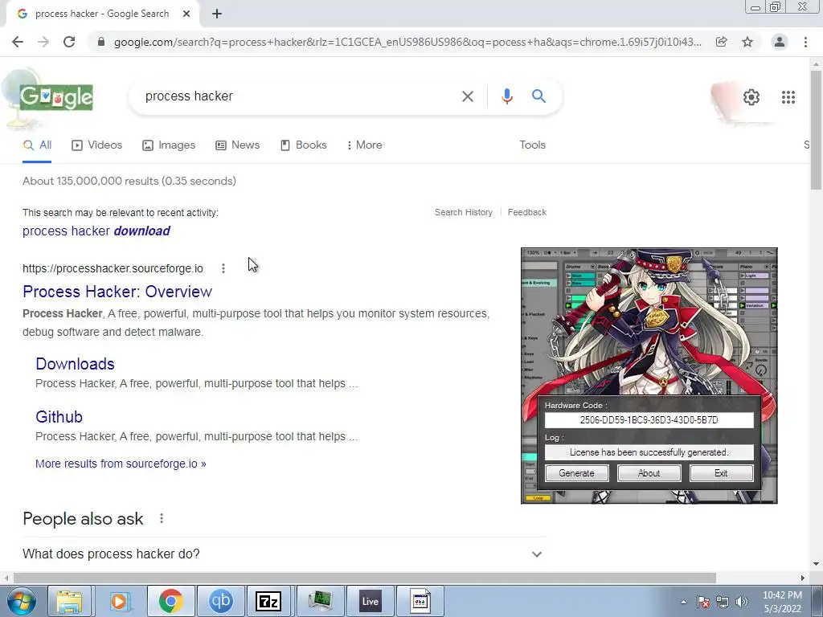Viewport: 823px width, 617px height.
Task: Open the Downloads sitelink
Action: (75, 364)
